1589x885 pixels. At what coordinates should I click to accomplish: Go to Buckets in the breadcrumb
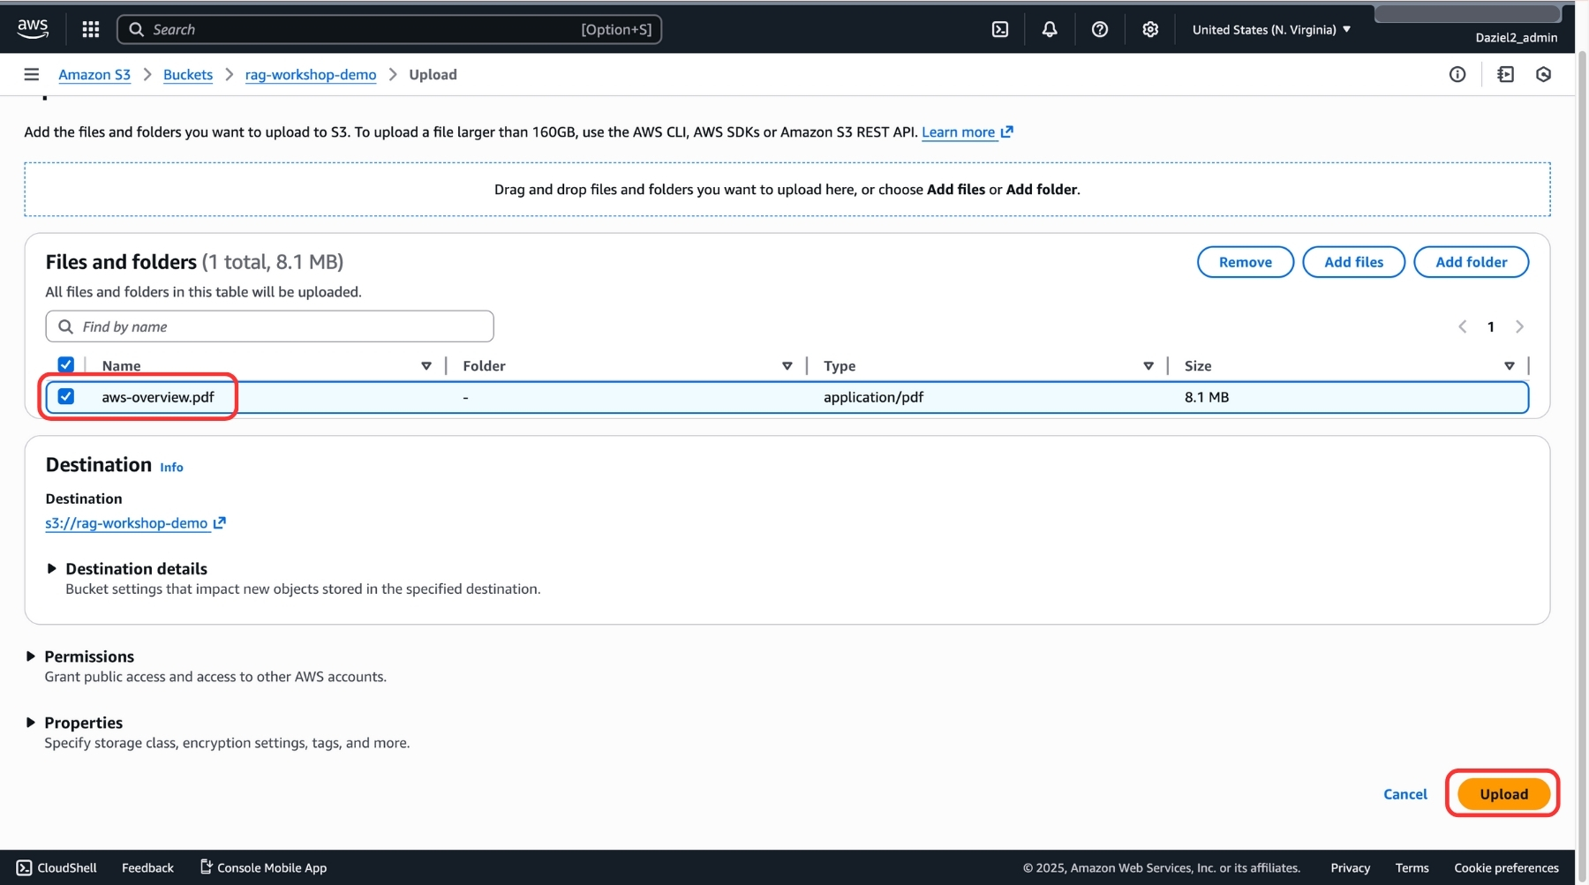pyautogui.click(x=187, y=74)
